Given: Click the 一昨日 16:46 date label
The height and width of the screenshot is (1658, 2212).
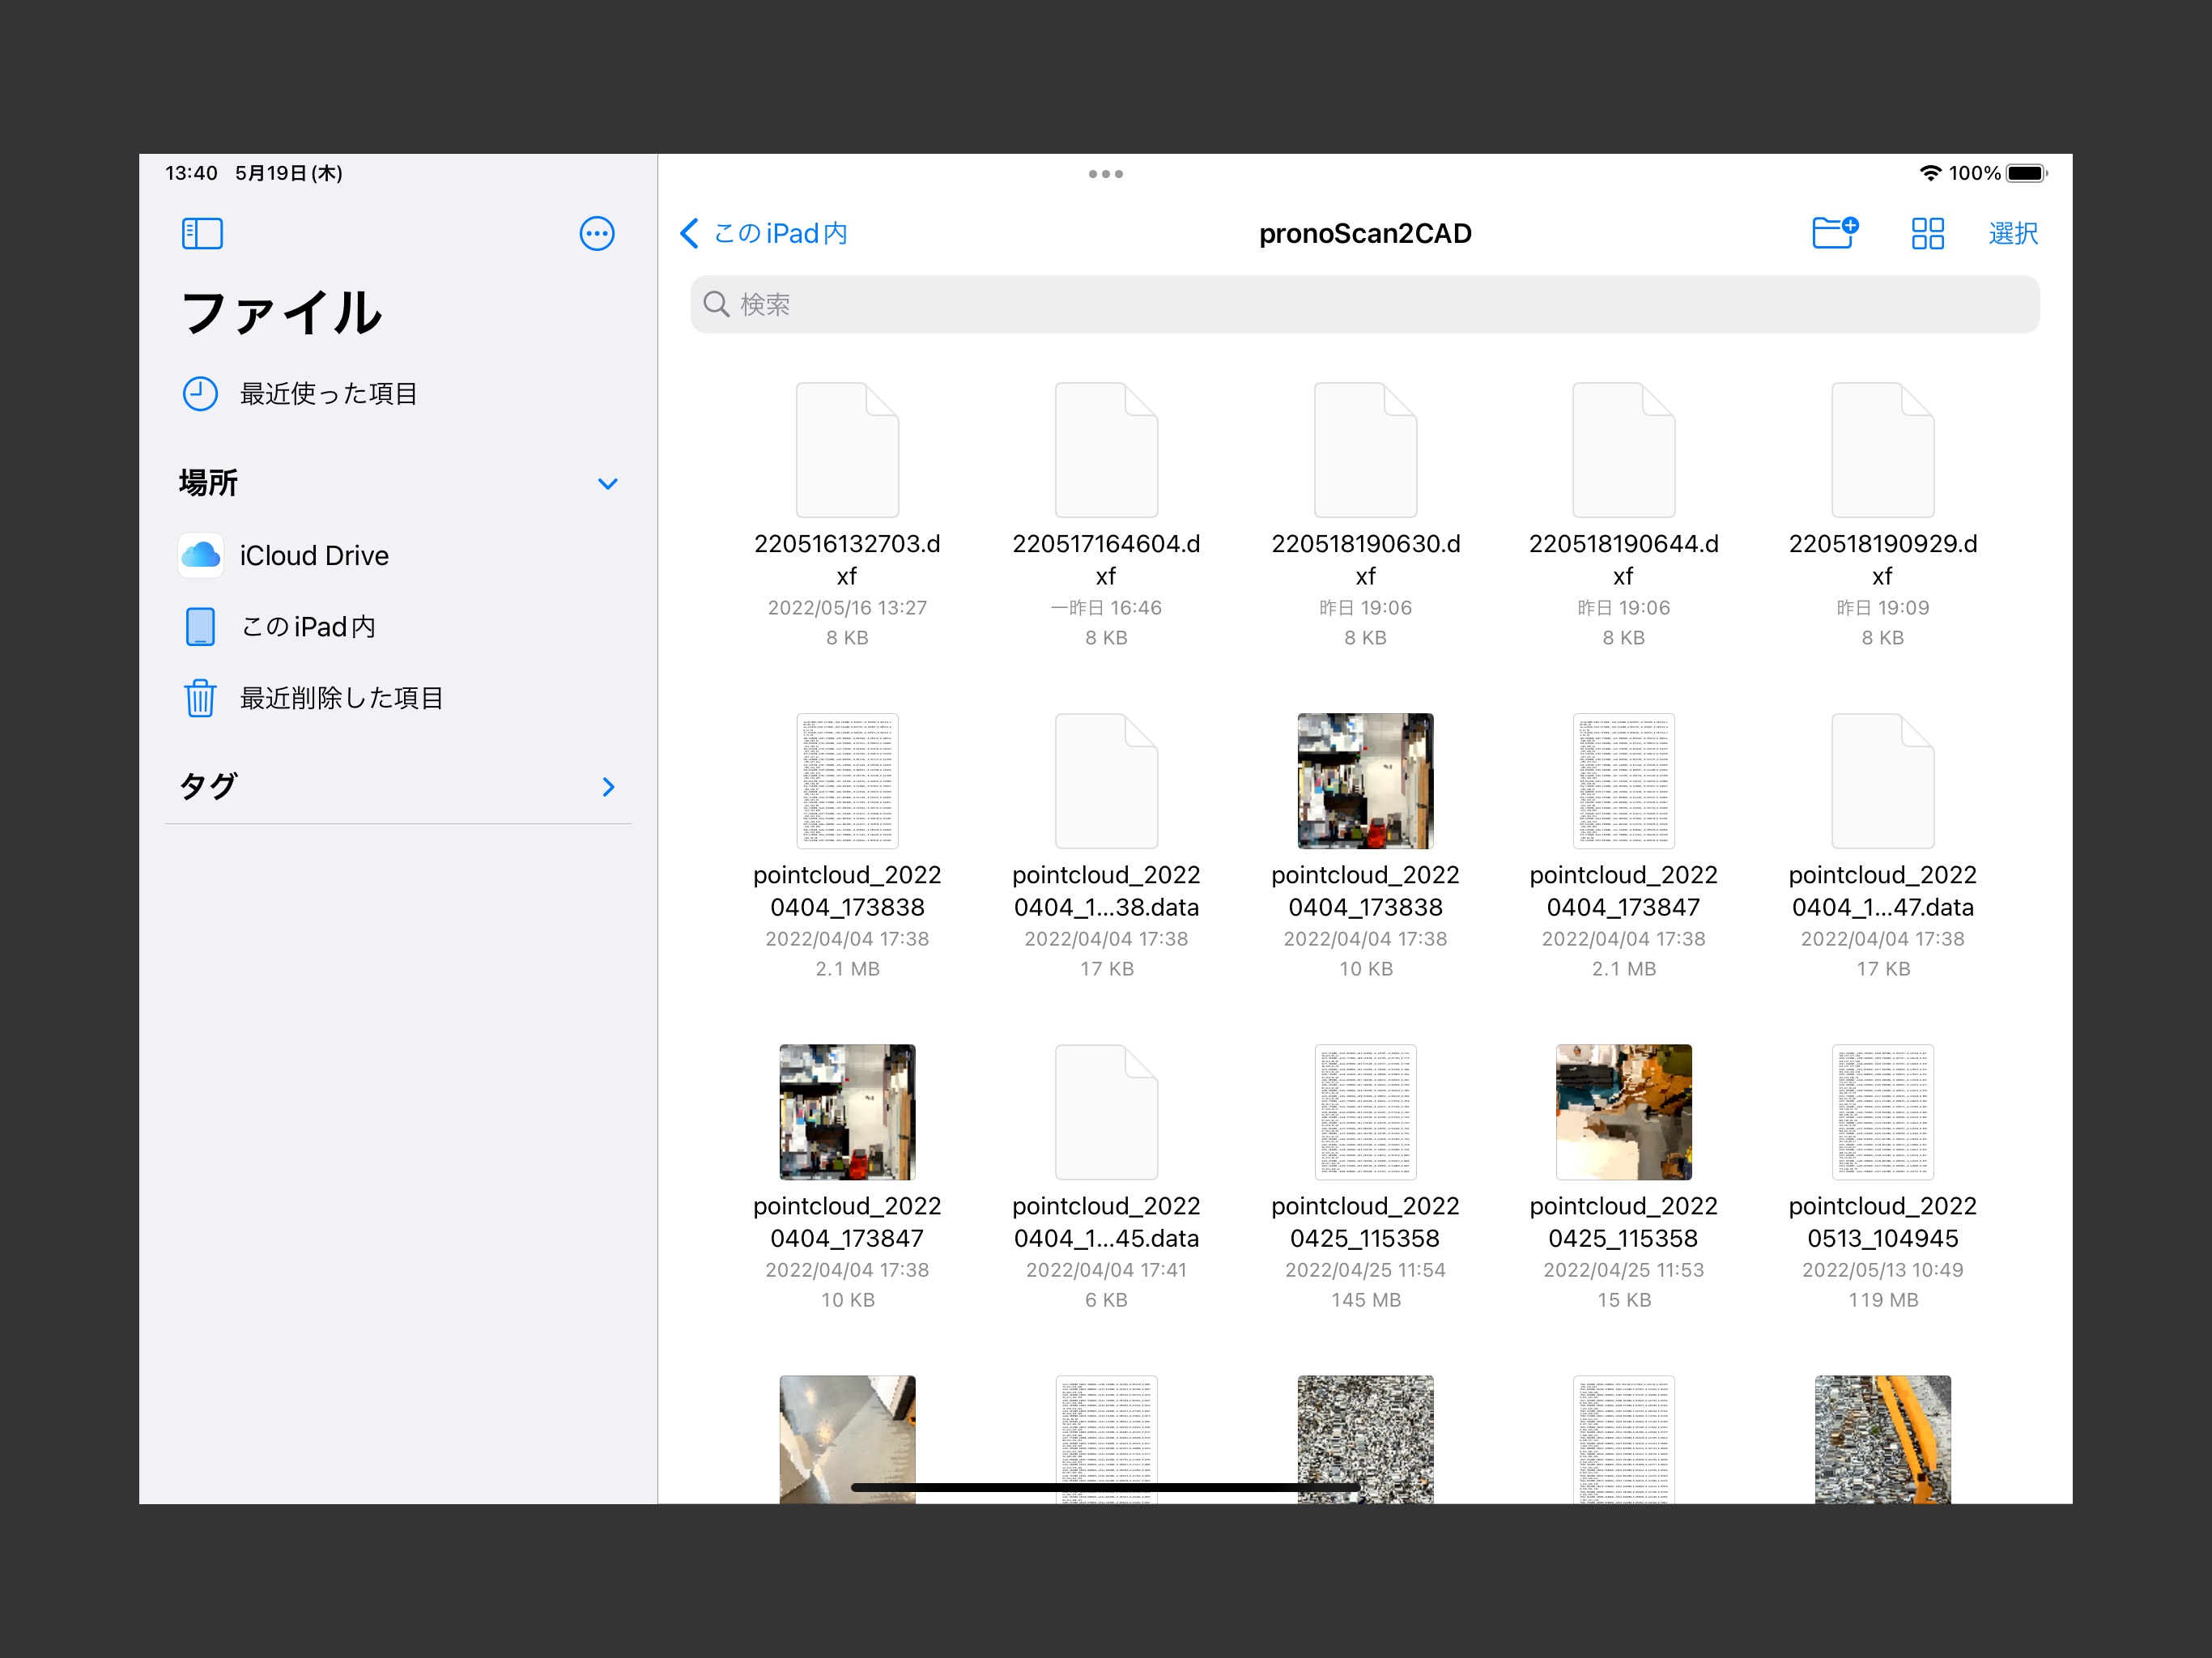Looking at the screenshot, I should point(1106,608).
